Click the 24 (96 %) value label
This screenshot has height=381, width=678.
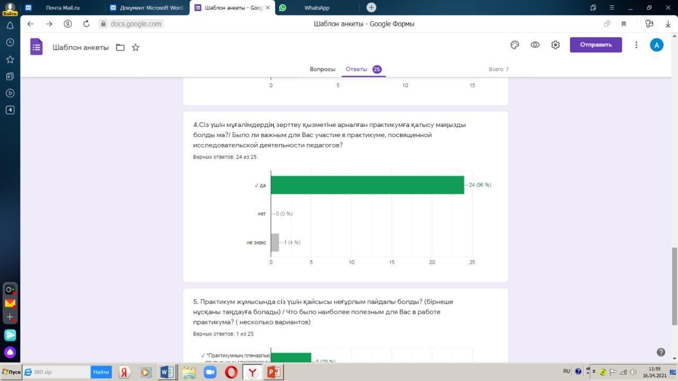tap(480, 185)
